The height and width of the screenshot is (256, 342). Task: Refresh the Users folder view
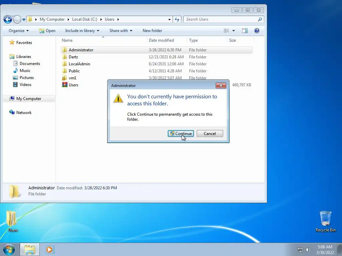click(x=177, y=19)
